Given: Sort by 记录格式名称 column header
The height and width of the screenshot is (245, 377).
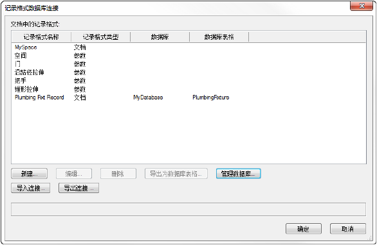Looking at the screenshot, I should click(x=41, y=37).
